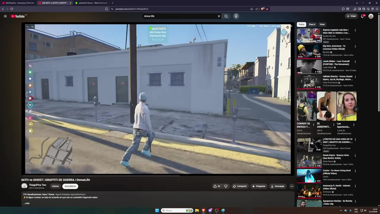Viewport: 380px width, 214px height.
Task: Expand the tab search chevron in title bar
Action: [357, 3]
